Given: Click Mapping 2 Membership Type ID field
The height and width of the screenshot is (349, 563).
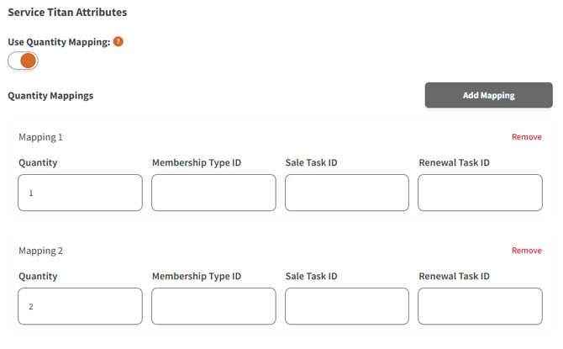Looking at the screenshot, I should click(213, 306).
